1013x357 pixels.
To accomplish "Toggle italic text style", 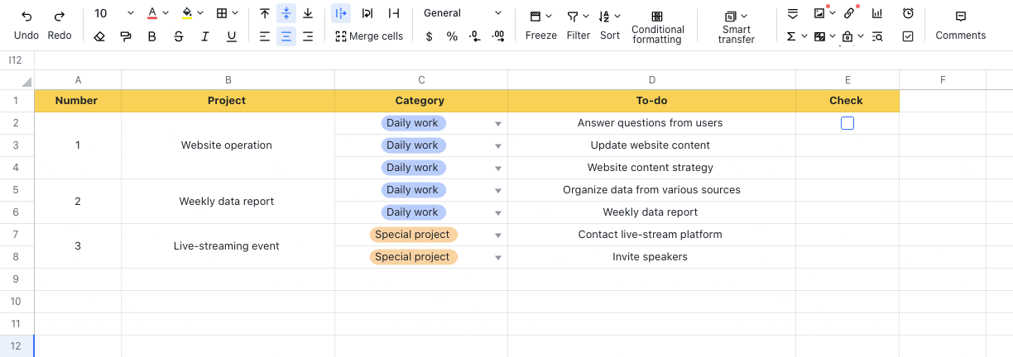I will [204, 36].
